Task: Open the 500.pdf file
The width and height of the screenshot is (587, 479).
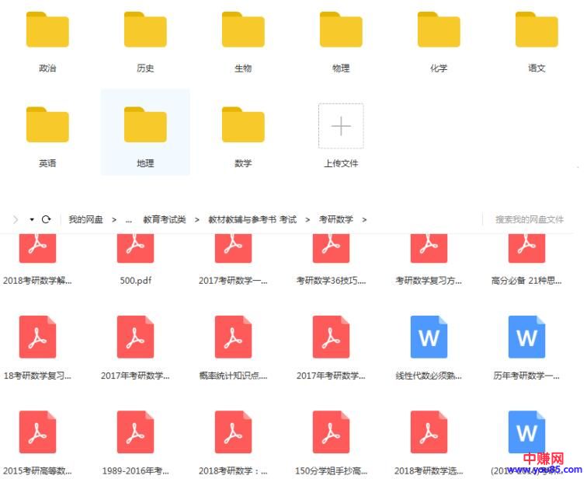Action: (135, 249)
